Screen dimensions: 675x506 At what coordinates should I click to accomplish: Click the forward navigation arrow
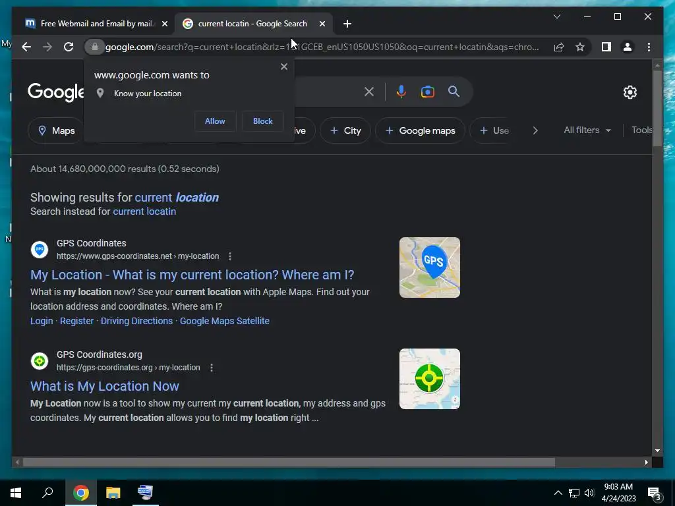[x=47, y=47]
